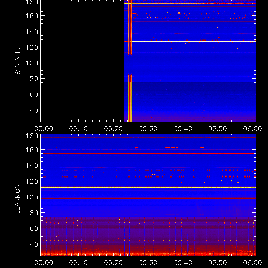This screenshot has width=268, height=268.
Task: Pick the 60 tick label on Learmonth plot
Action: (x=34, y=228)
